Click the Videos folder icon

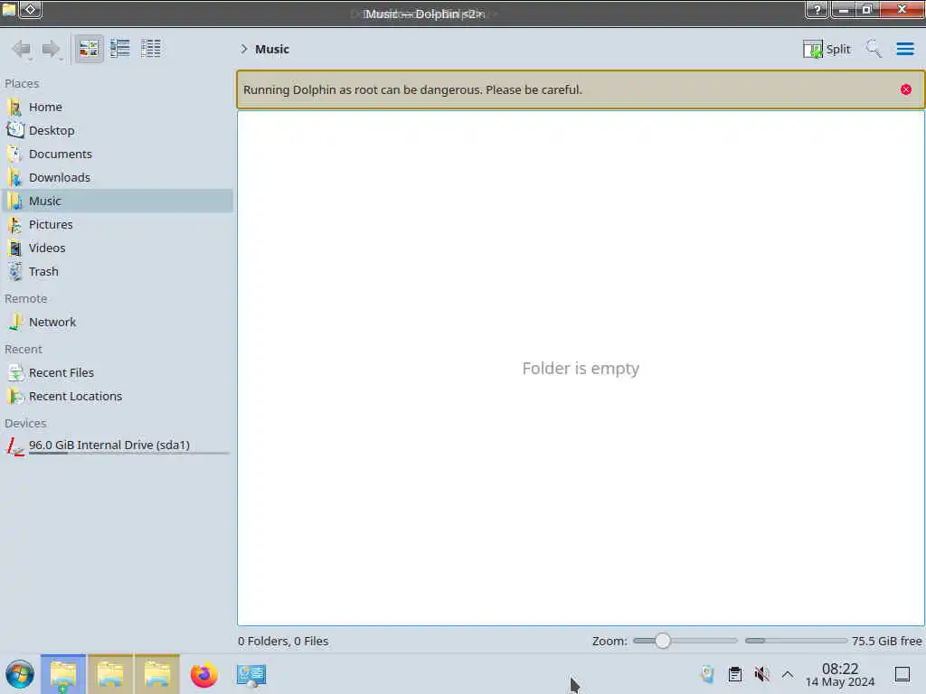pos(15,249)
